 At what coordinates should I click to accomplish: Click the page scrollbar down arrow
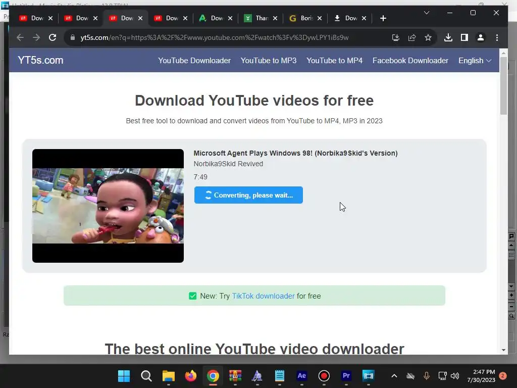(x=503, y=350)
